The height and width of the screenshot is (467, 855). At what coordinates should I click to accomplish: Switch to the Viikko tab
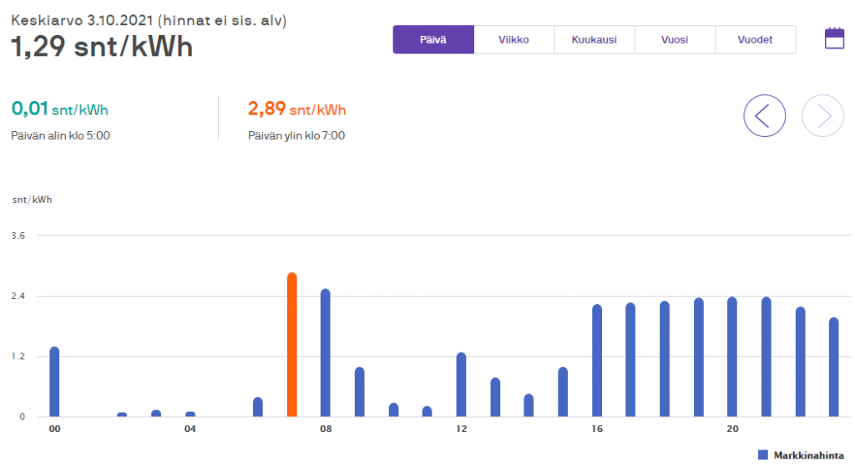click(x=514, y=39)
